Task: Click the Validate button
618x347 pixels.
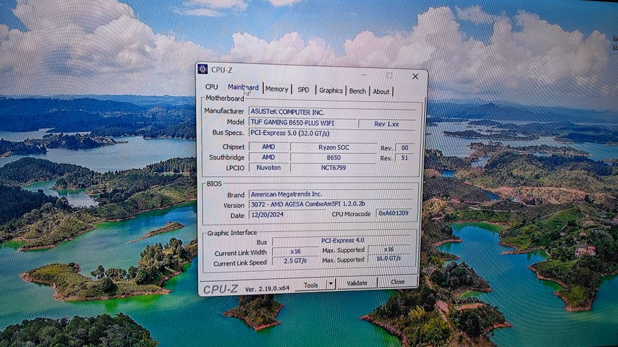Action: click(x=357, y=283)
